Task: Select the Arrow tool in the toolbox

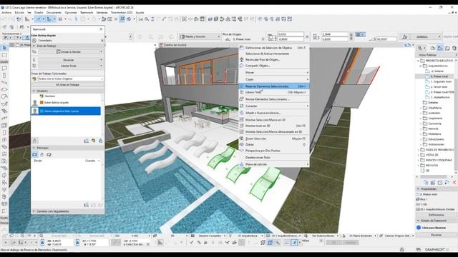Action: pos(4,48)
